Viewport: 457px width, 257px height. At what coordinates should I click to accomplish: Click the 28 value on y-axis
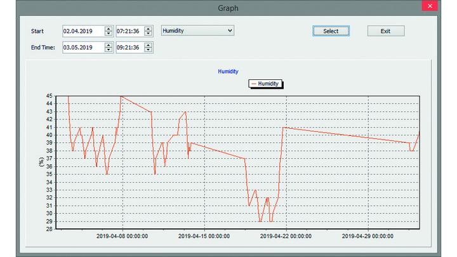(x=50, y=229)
